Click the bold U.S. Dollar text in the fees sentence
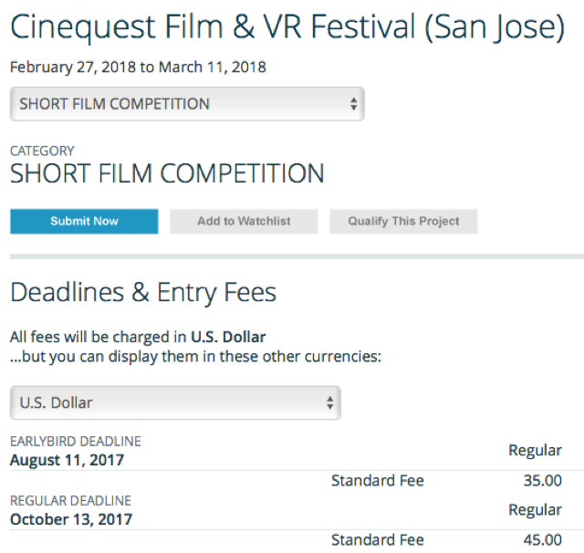The image size is (584, 553). [229, 336]
